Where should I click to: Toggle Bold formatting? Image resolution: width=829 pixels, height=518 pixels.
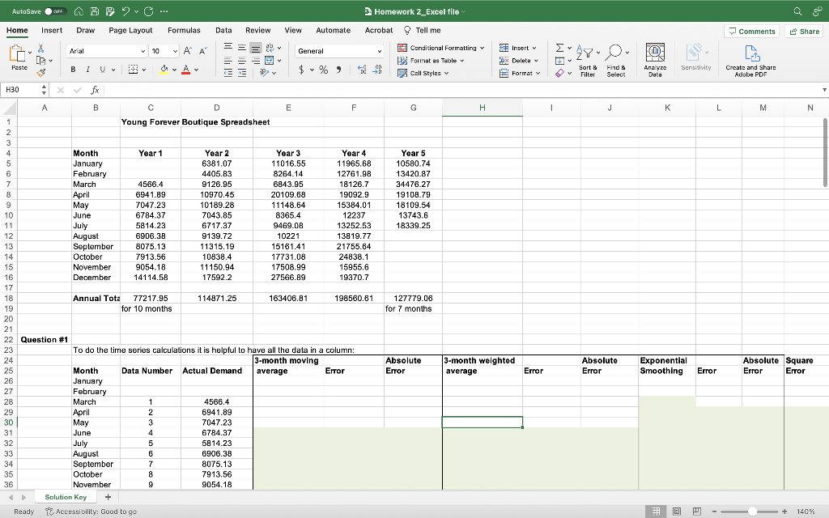coord(72,70)
